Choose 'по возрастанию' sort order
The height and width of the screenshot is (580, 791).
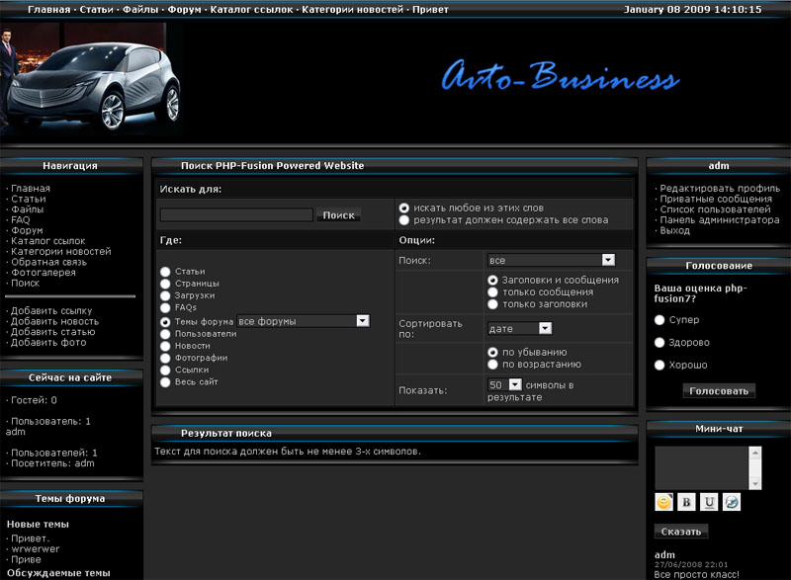492,365
